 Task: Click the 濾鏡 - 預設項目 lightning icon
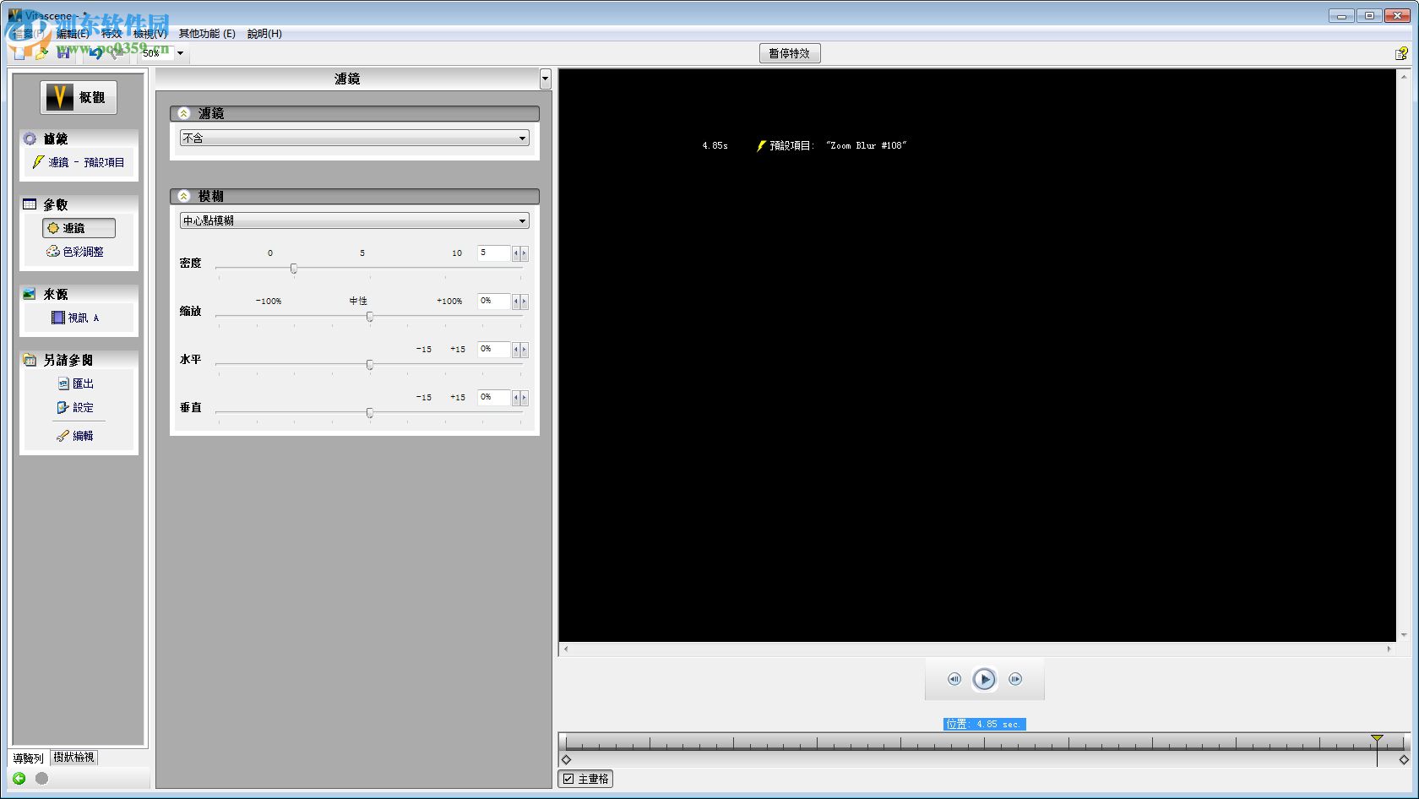pyautogui.click(x=38, y=162)
